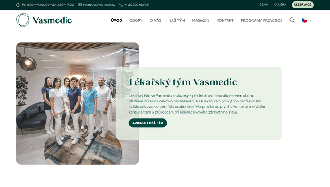Select KONTAKT in navigation
Viewport: 330px width, 187px height.
[225, 20]
